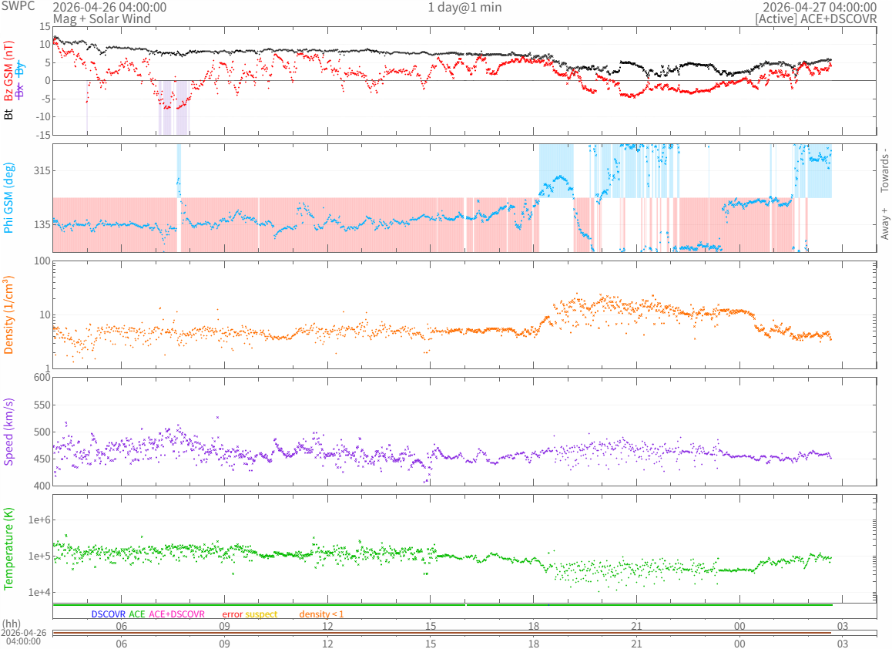892x649 pixels.
Task: Click the 135 tick on the Phi axis
Action: pyautogui.click(x=41, y=225)
